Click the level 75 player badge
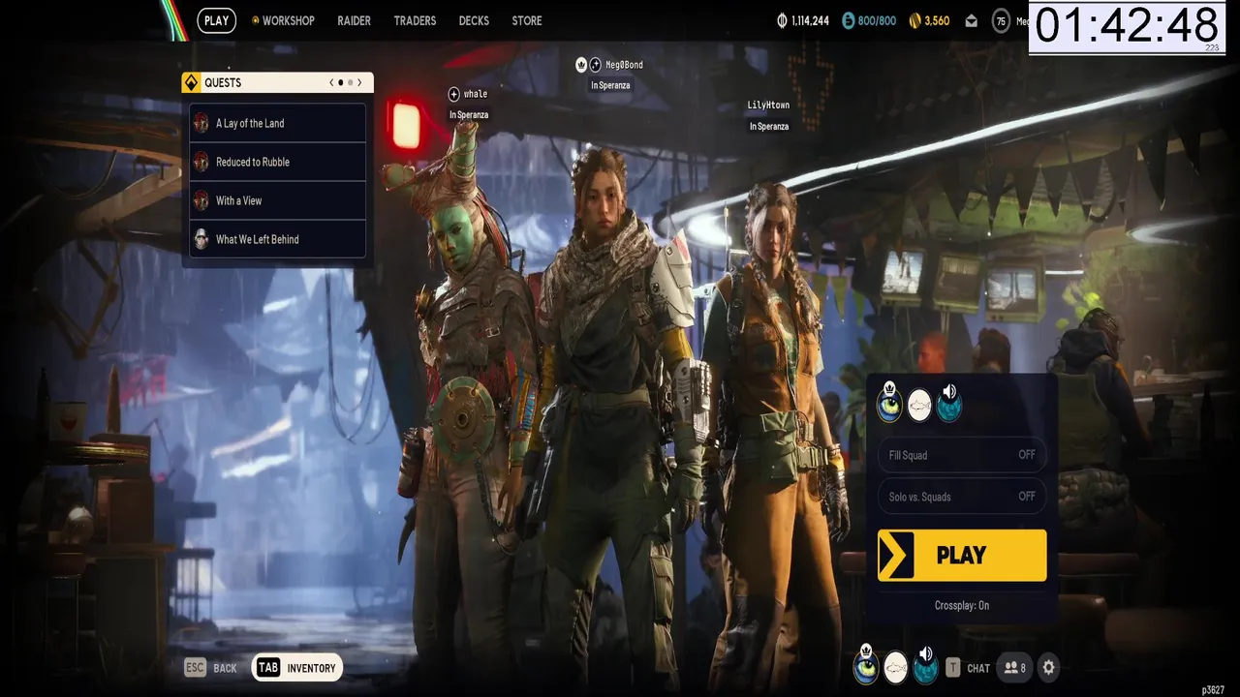Image resolution: width=1240 pixels, height=697 pixels. (1001, 20)
